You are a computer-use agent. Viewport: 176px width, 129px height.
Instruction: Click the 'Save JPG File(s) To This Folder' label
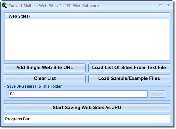tap(34, 86)
